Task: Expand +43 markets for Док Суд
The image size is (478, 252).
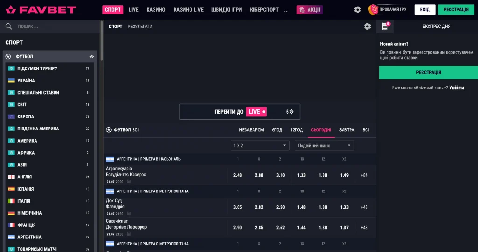Action: point(364,207)
